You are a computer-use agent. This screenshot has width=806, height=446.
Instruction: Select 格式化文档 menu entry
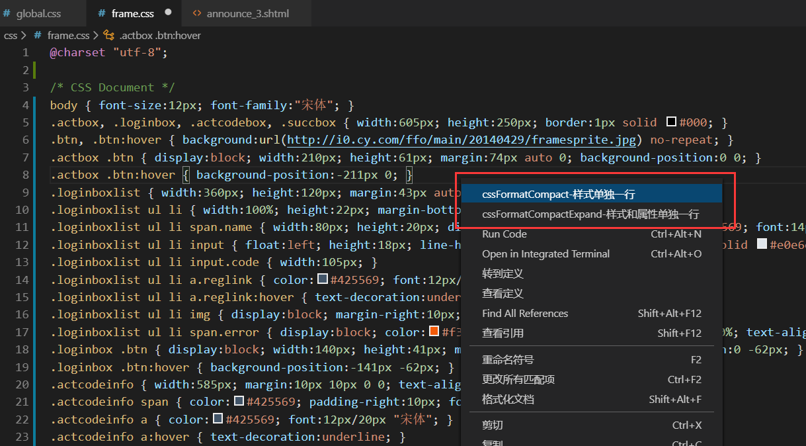(x=592, y=399)
